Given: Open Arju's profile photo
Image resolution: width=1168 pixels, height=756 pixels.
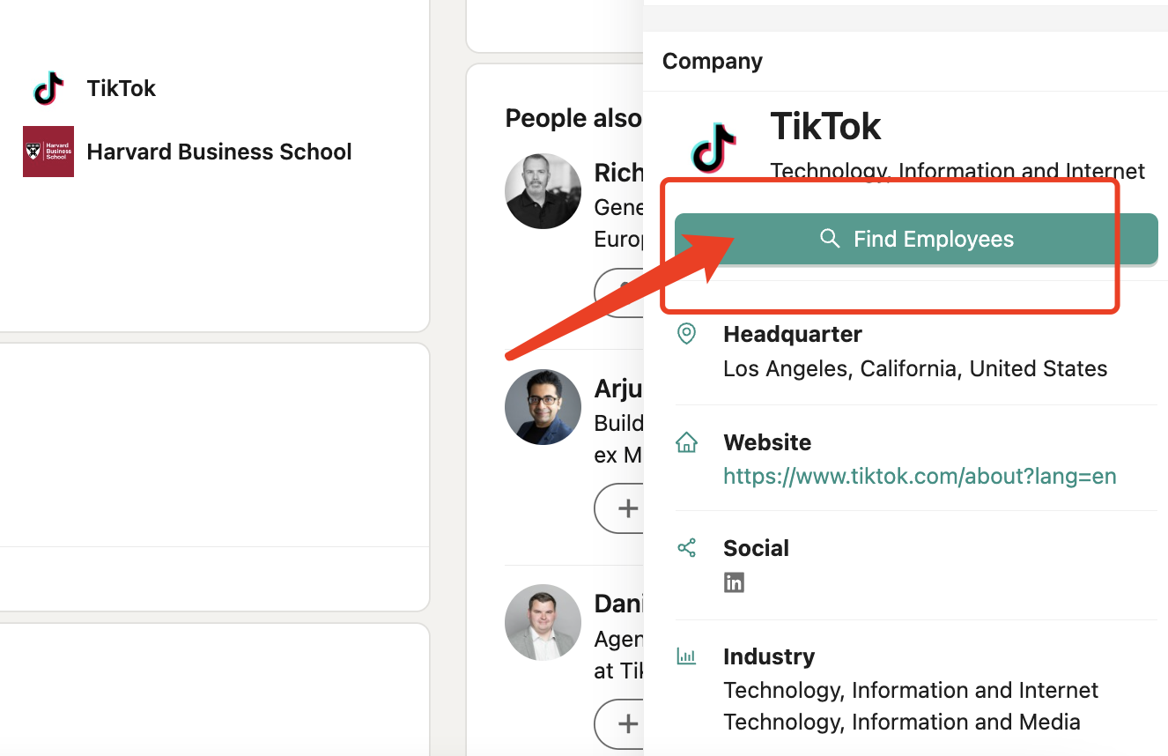Looking at the screenshot, I should click(x=543, y=407).
